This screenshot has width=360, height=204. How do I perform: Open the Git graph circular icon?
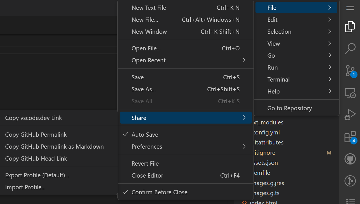coord(350,181)
